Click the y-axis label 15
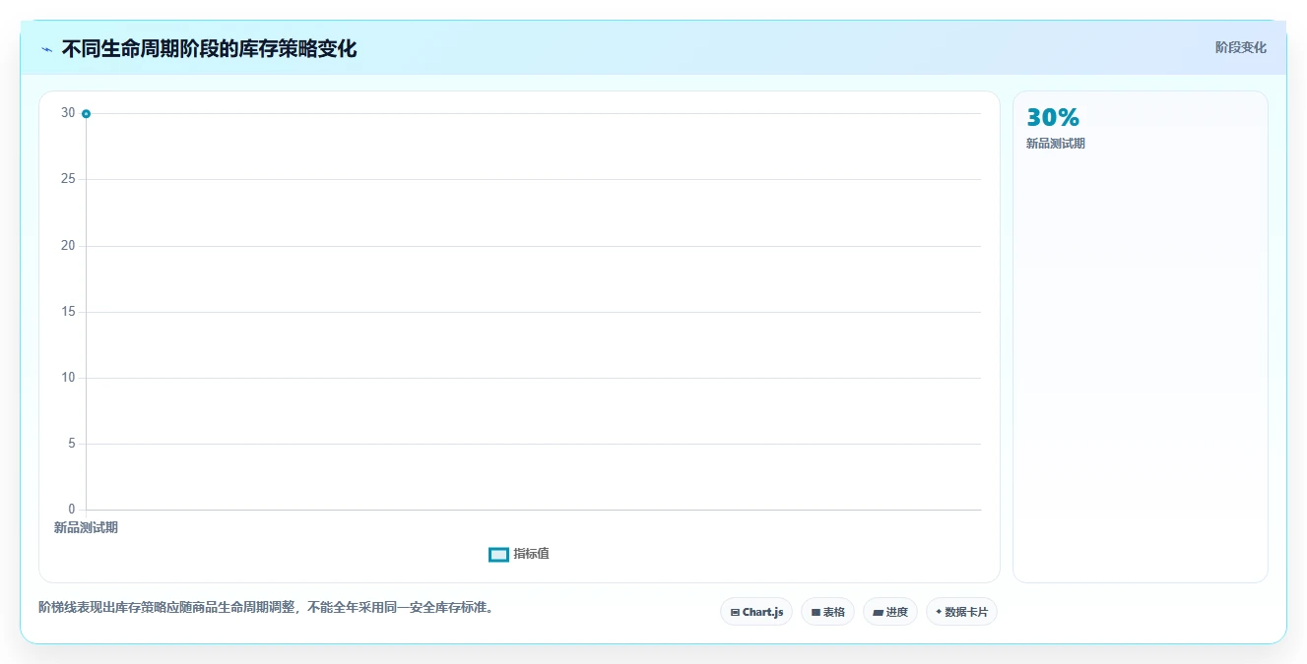The image size is (1307, 664). tap(68, 312)
